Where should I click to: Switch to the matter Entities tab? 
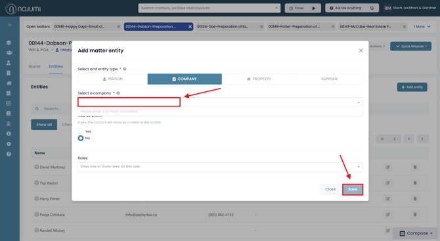click(56, 66)
